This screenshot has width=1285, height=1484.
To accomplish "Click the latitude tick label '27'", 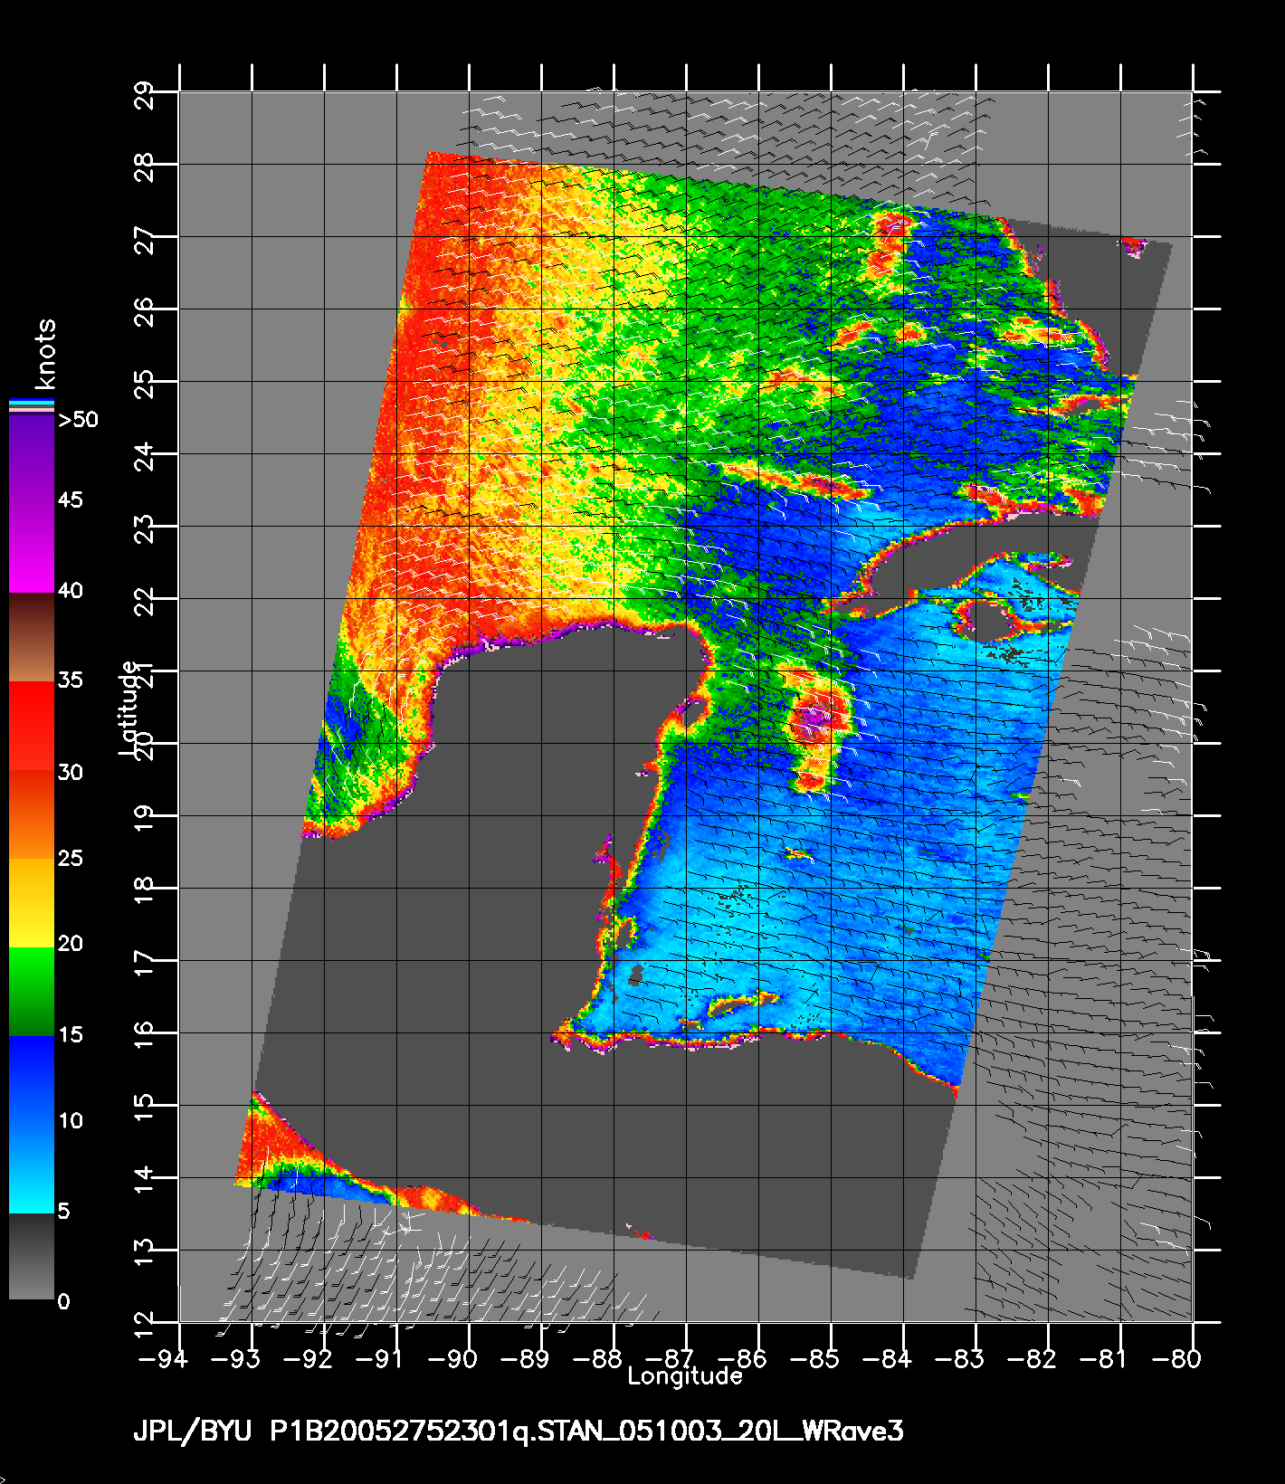I will [x=145, y=238].
